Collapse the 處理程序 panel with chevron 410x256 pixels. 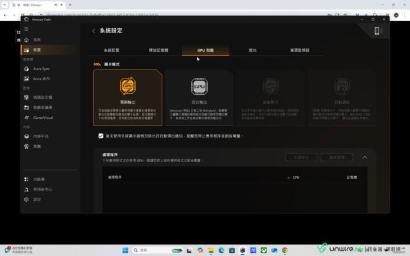click(x=365, y=157)
